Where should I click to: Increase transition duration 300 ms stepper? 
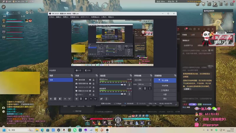pyautogui.click(x=150, y=83)
